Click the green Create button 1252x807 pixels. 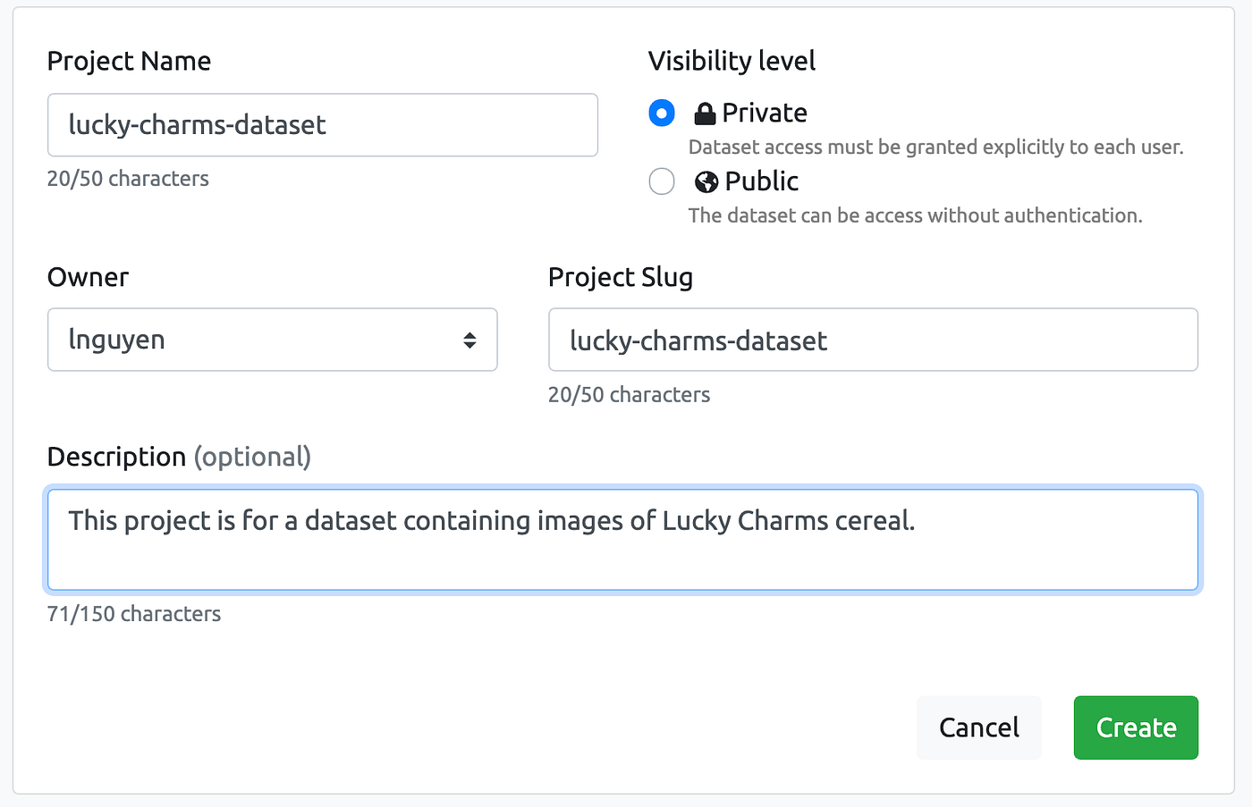click(x=1136, y=727)
